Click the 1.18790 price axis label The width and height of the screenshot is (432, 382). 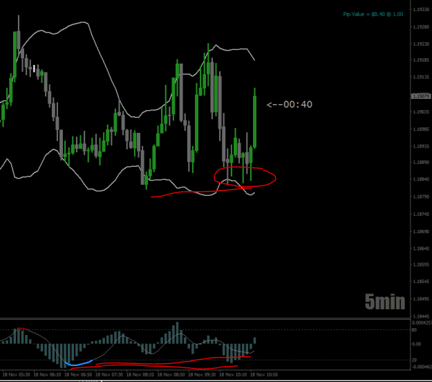421,197
